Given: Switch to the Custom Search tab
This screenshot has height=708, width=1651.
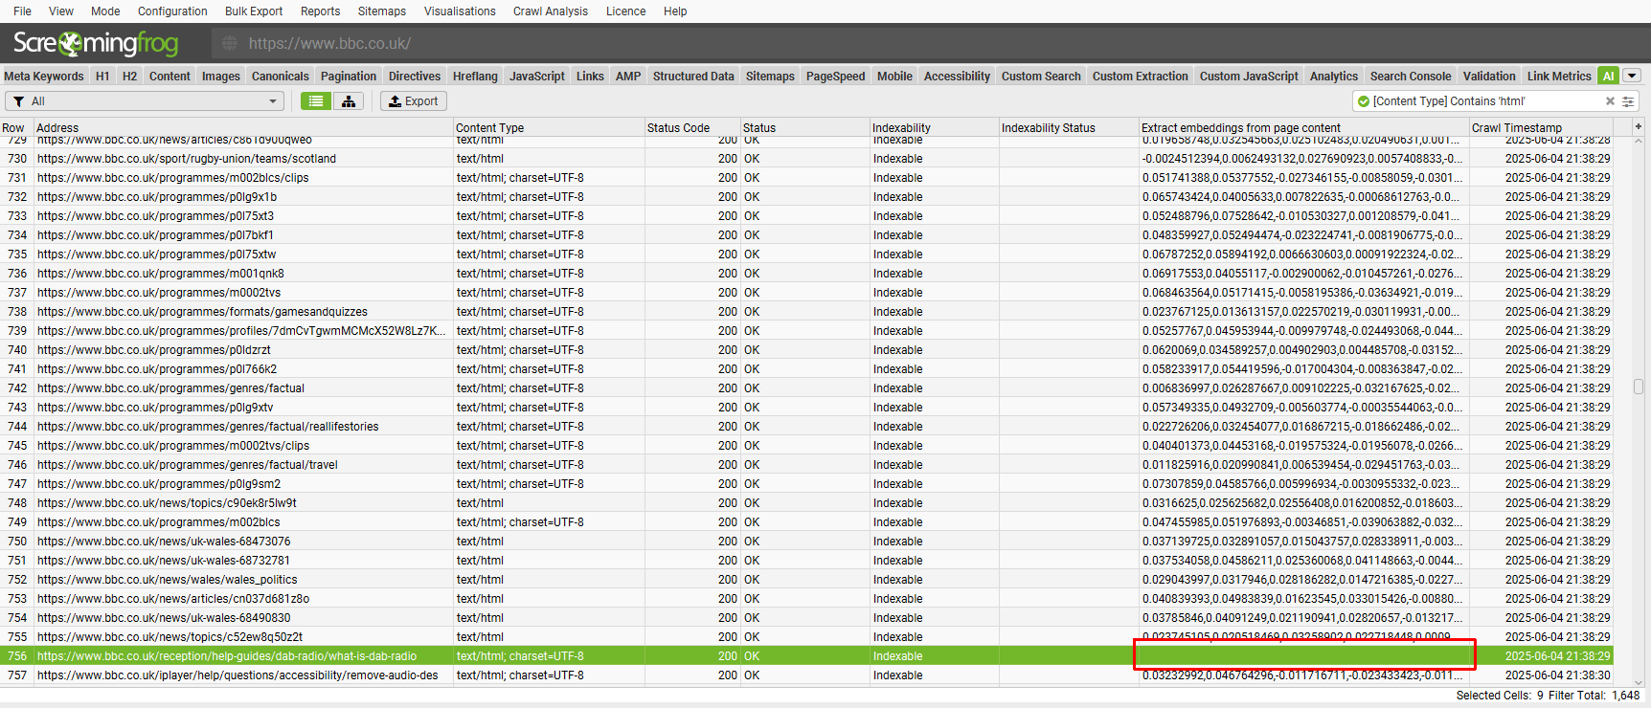Looking at the screenshot, I should pyautogui.click(x=1041, y=76).
